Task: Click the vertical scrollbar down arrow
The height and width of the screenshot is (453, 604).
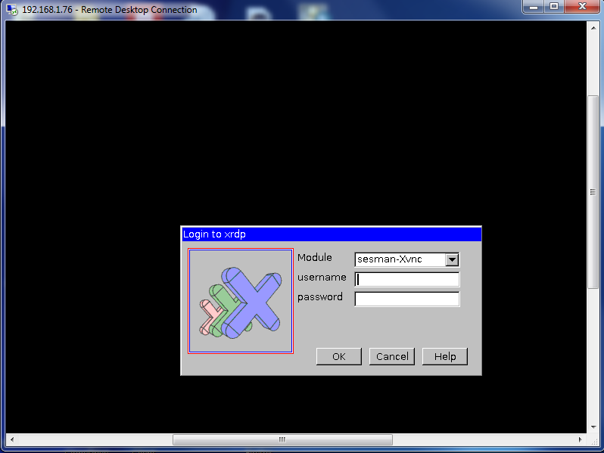Action: 593,427
